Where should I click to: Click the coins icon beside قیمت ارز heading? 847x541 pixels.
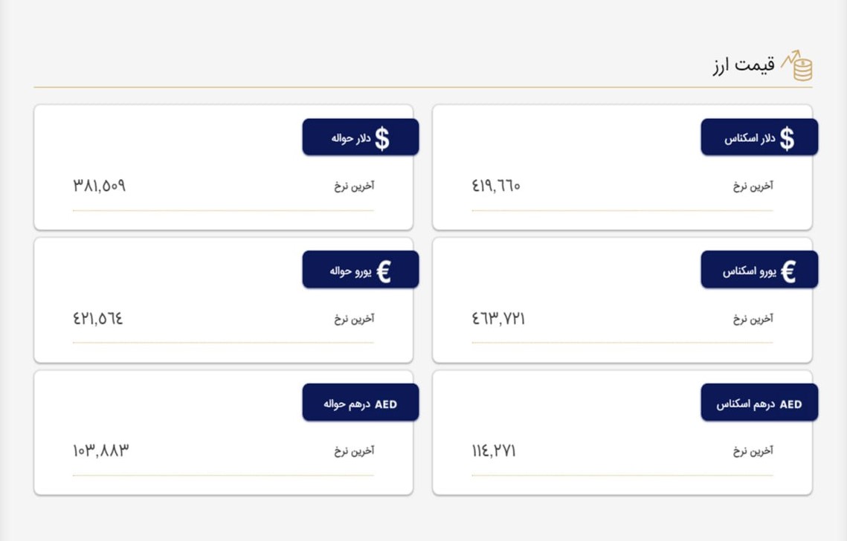click(x=797, y=65)
